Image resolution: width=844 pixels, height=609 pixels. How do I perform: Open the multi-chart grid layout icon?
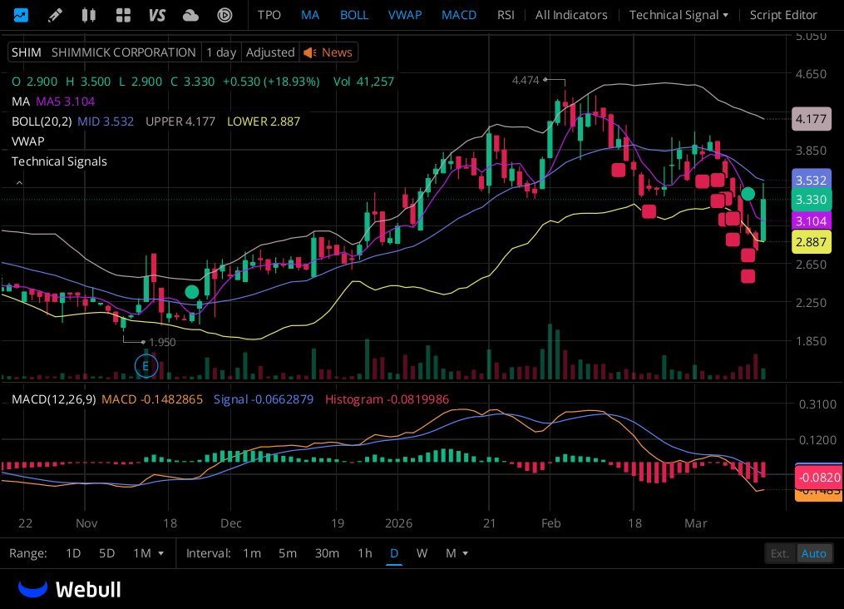pos(123,14)
